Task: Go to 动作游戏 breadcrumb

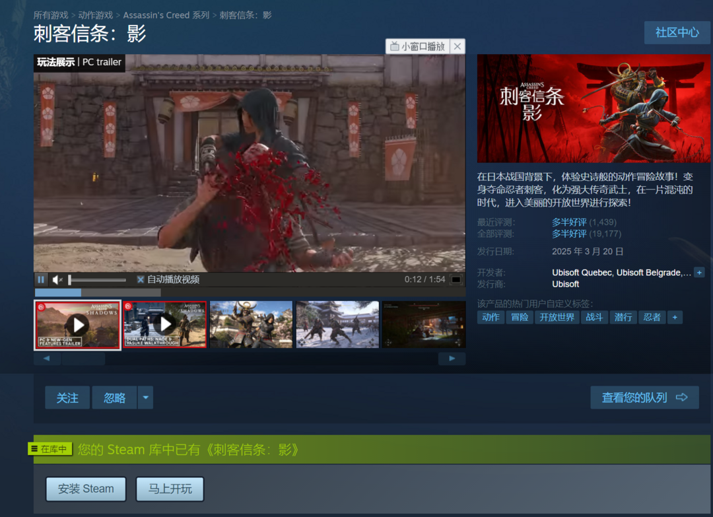Action: (96, 15)
